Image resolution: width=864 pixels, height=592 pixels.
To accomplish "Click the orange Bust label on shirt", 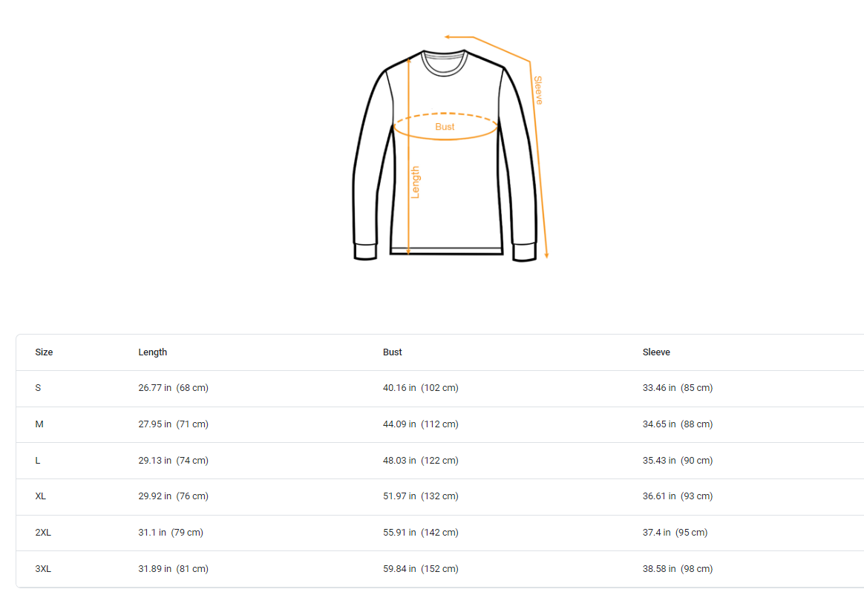I will (445, 127).
